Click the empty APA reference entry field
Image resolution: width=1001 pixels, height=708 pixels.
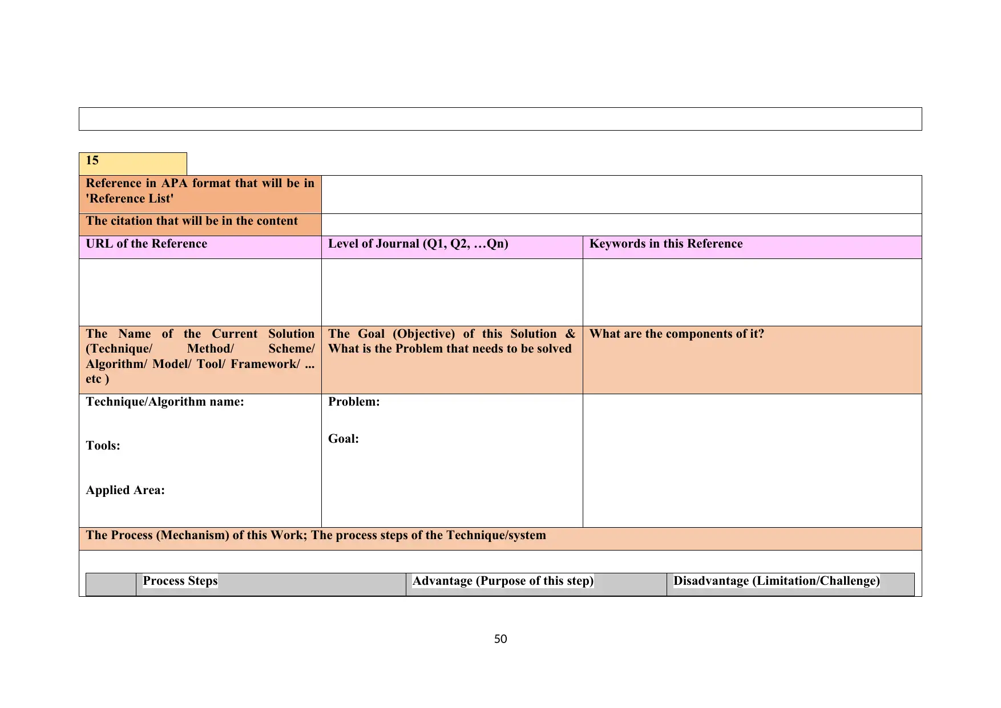coord(621,195)
